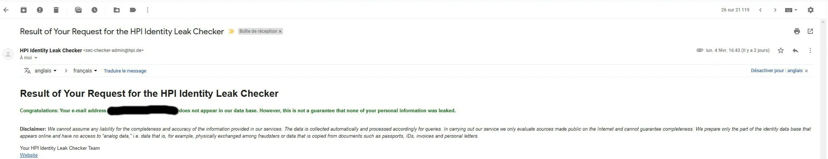The height and width of the screenshot is (159, 828).
Task: Mark the email as unread
Action: coord(78,10)
